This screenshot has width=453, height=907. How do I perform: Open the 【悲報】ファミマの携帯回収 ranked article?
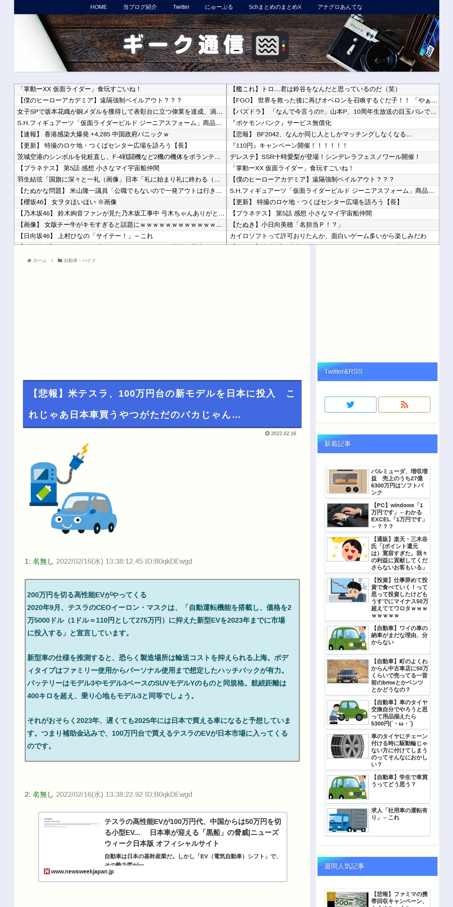(x=377, y=898)
